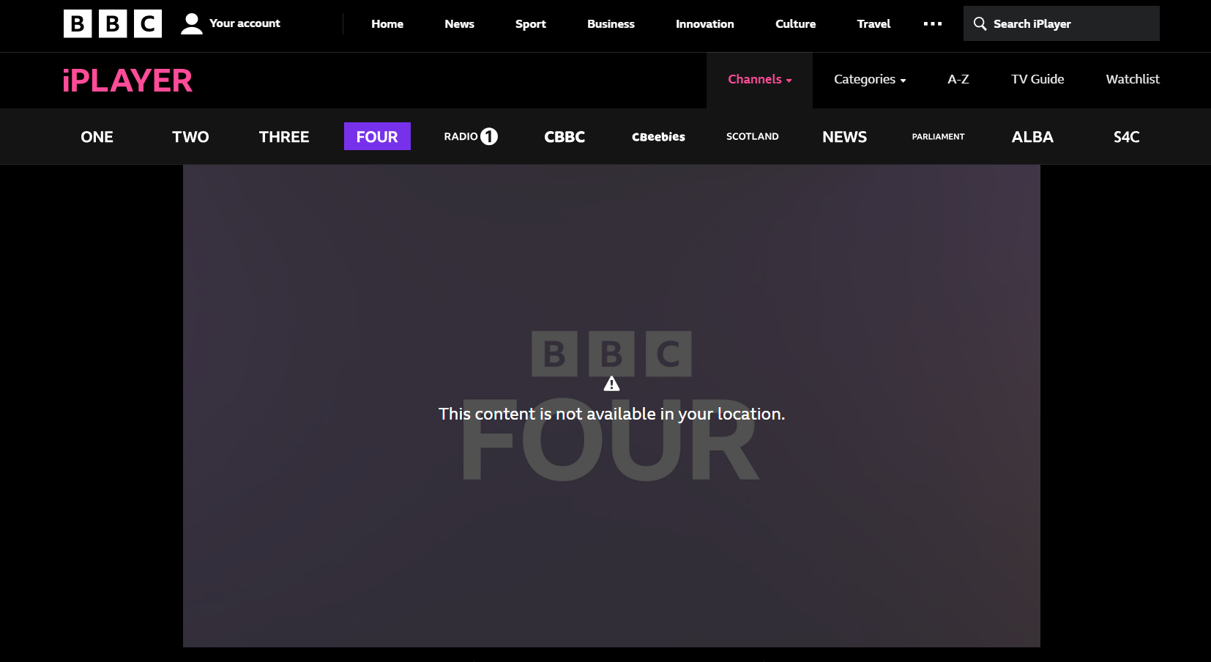Select the Radio 1 channel logo

[470, 136]
